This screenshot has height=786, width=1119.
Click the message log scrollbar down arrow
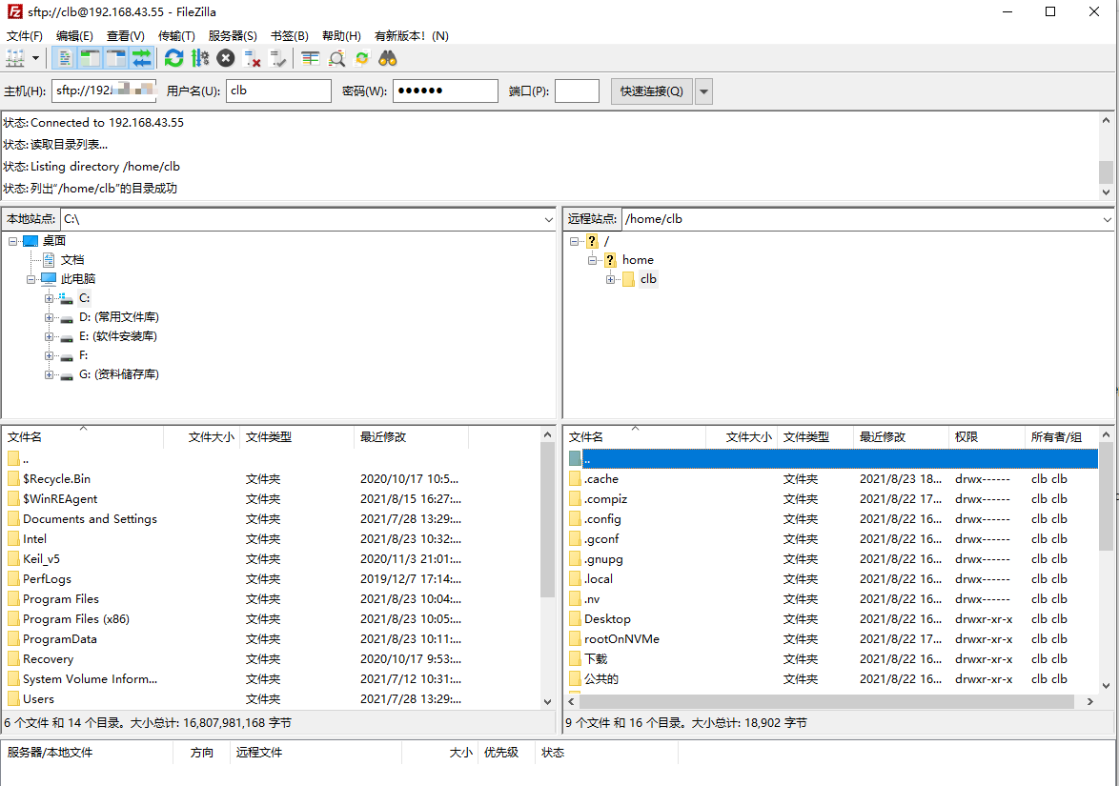click(x=1106, y=191)
